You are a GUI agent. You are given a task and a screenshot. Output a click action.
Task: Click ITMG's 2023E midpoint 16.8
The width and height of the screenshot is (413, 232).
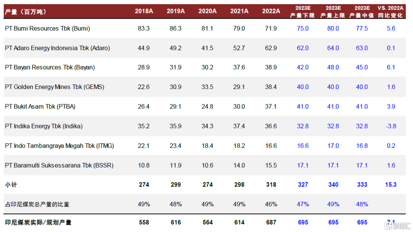362,146
